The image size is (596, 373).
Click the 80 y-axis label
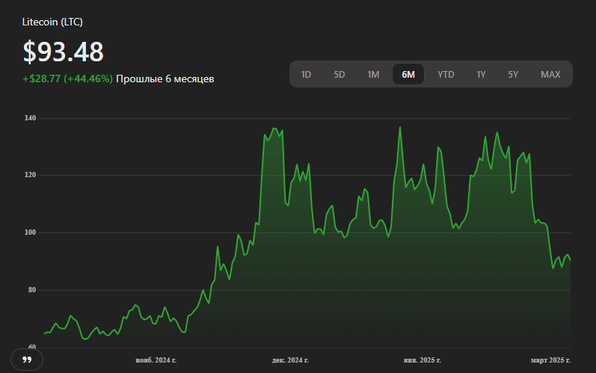[32, 290]
